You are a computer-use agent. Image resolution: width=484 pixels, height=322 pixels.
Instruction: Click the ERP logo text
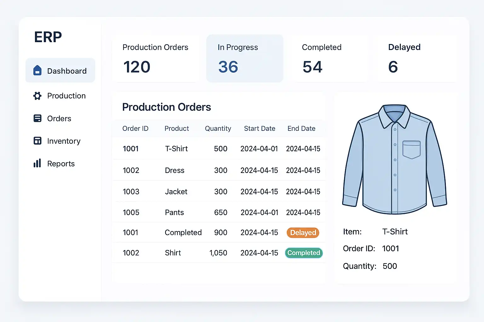pyautogui.click(x=48, y=37)
